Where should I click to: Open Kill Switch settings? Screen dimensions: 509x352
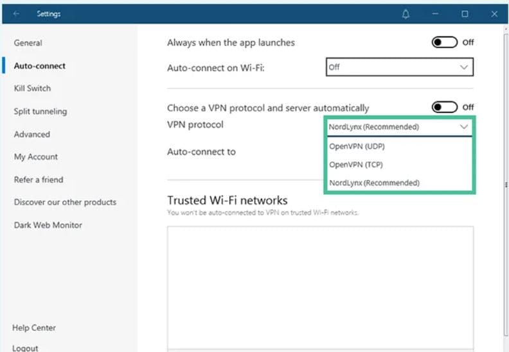[32, 88]
